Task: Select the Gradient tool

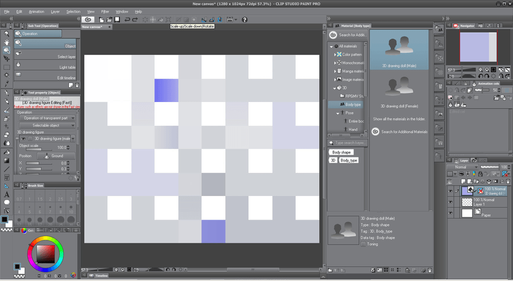Action: (6, 161)
